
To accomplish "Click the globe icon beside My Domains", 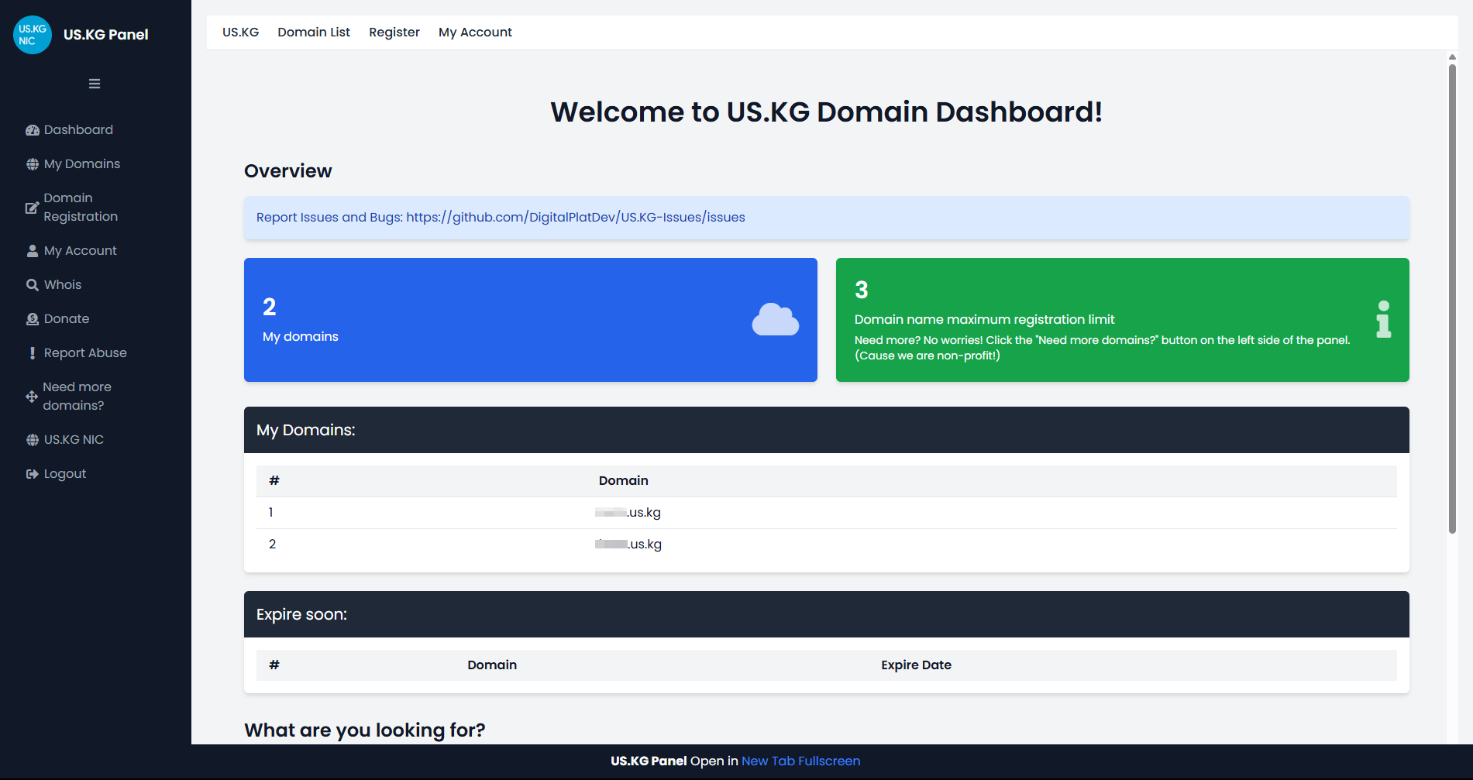I will tap(33, 164).
